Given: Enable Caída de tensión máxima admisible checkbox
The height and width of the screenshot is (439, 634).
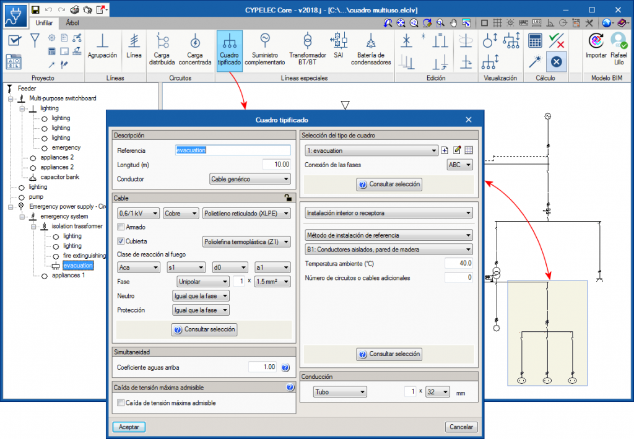Looking at the screenshot, I should click(x=121, y=403).
